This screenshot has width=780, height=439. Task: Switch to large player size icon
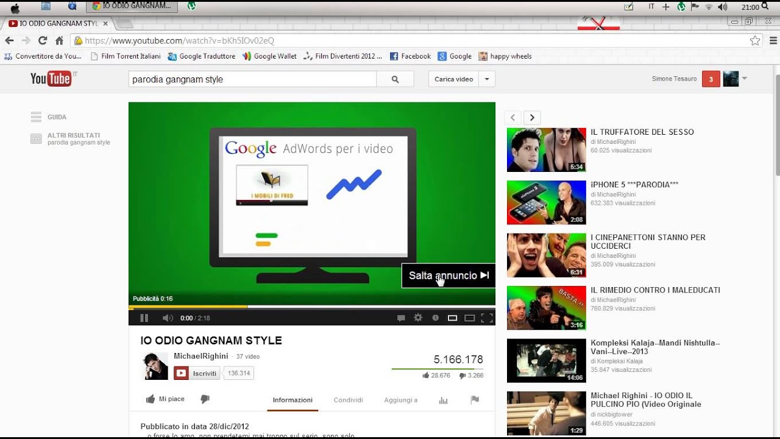(469, 318)
